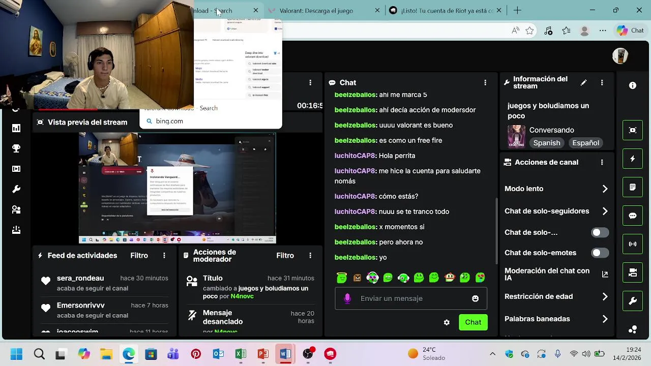Open Acciones de moderador three-dot menu
The height and width of the screenshot is (366, 651).
(x=310, y=255)
